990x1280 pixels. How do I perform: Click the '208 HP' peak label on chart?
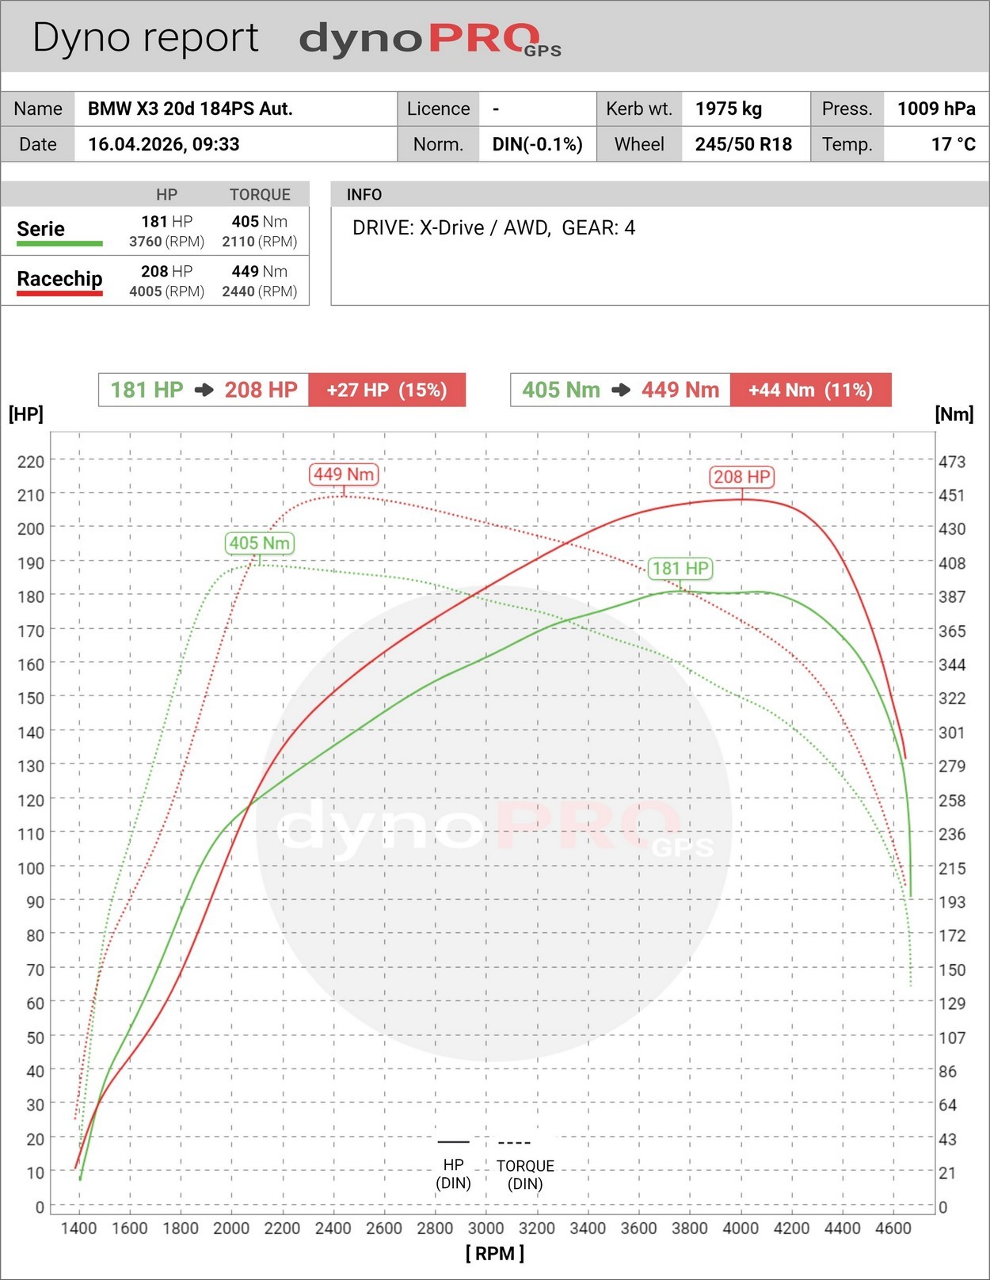(x=742, y=477)
